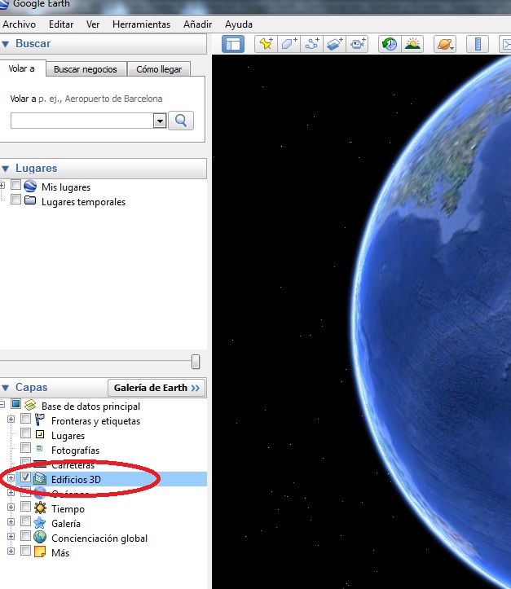
Task: Show historical imagery with the clock icon
Action: 390,44
